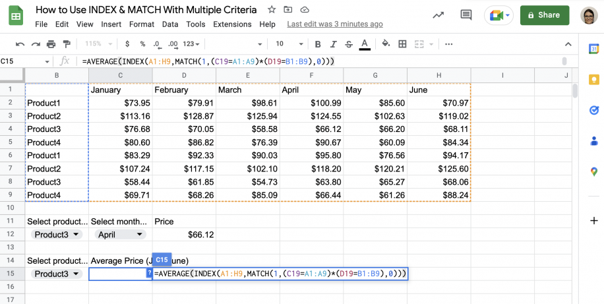Open the font size dropdown
Viewport: 604px width, 304px height.
coord(289,44)
